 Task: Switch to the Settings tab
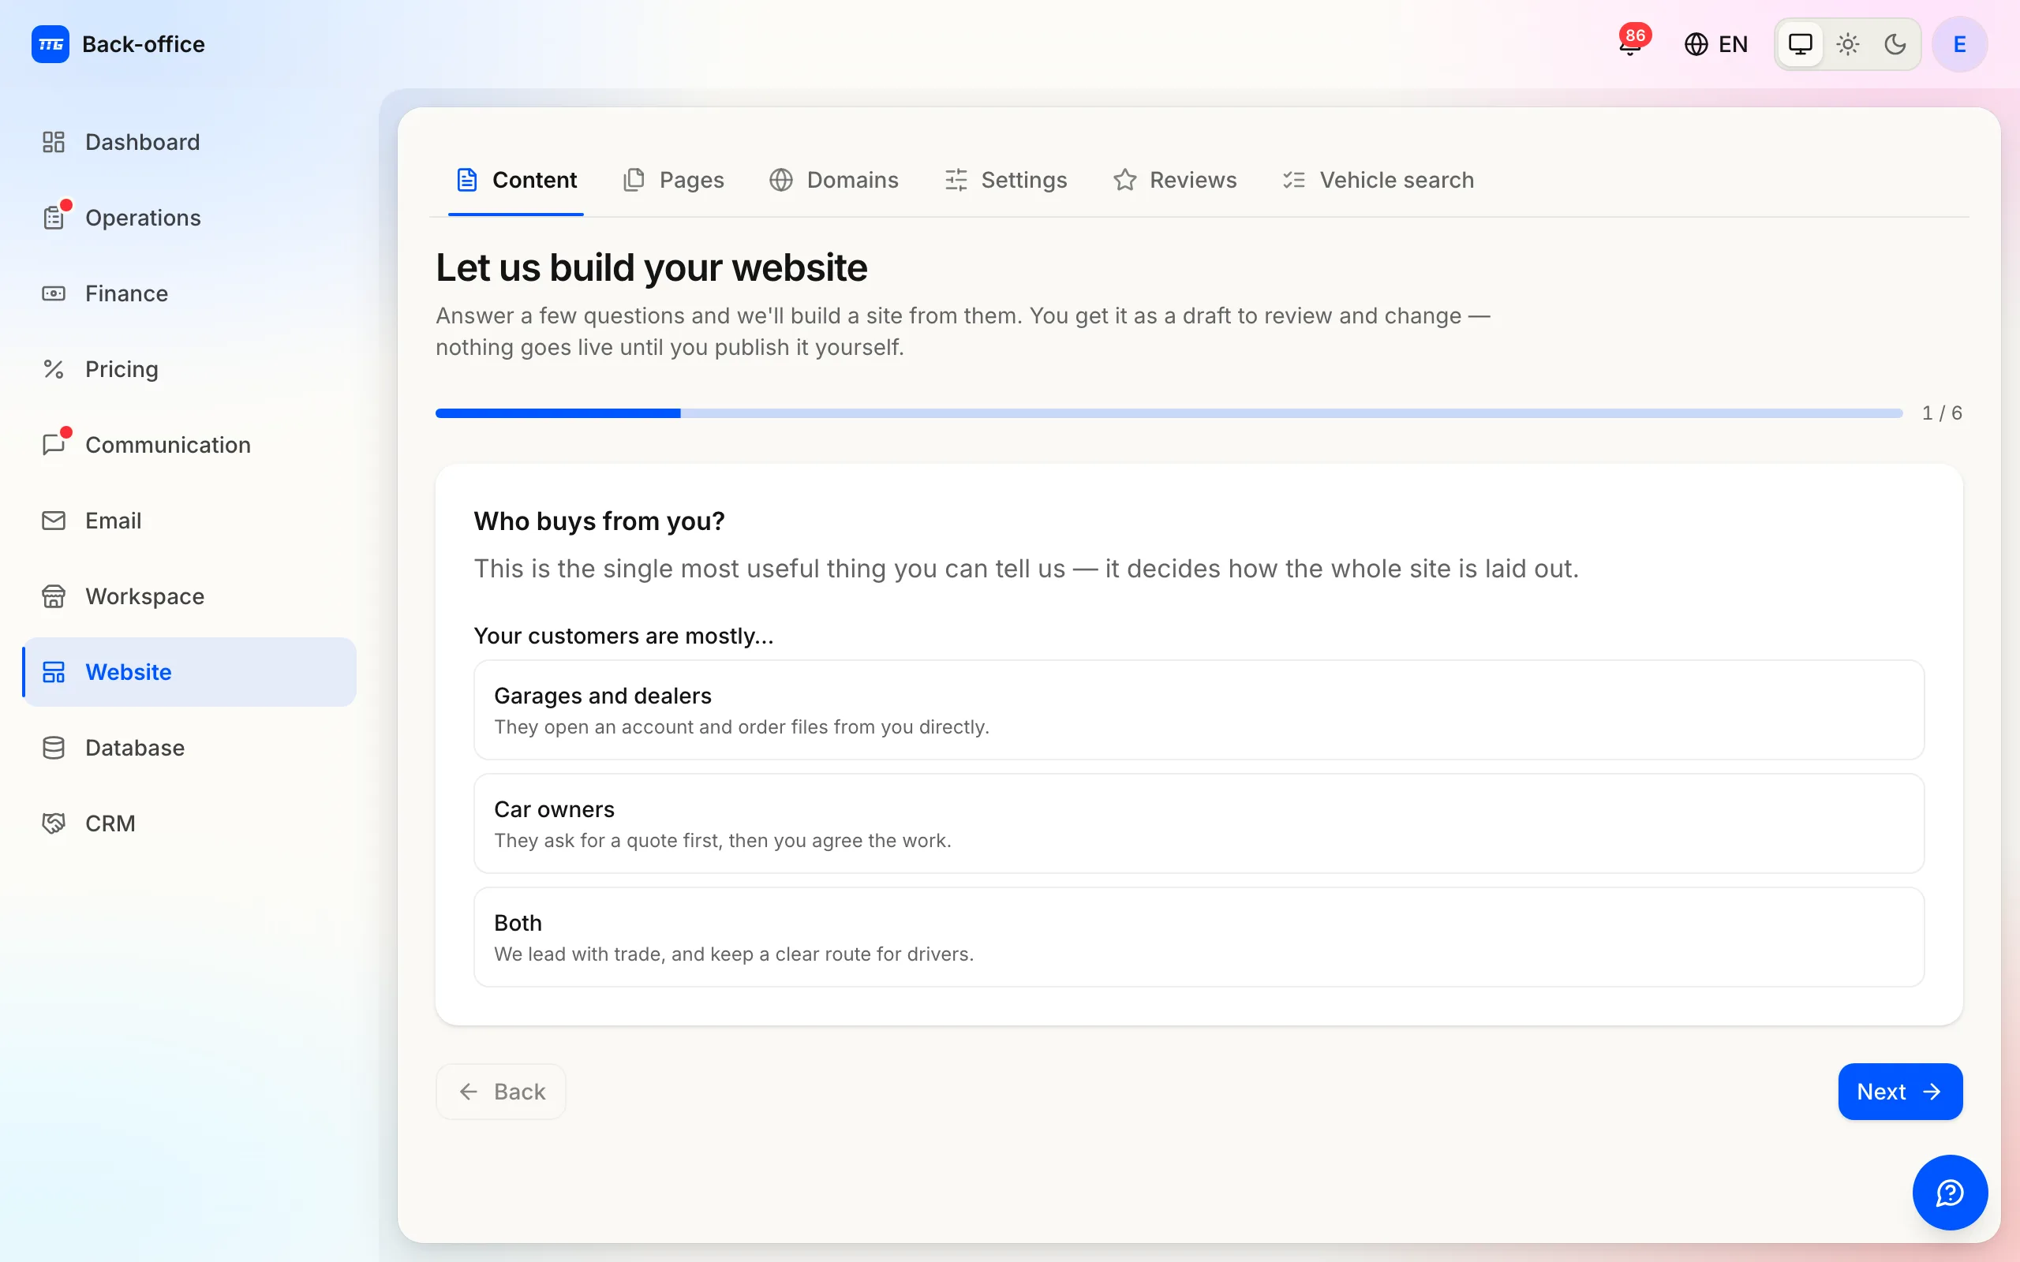coord(1006,181)
